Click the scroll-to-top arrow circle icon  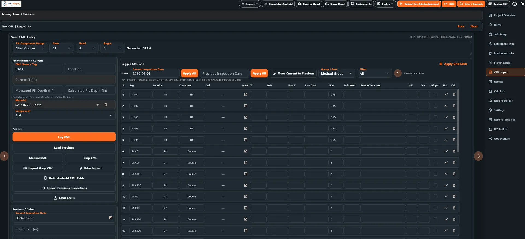click(x=398, y=73)
